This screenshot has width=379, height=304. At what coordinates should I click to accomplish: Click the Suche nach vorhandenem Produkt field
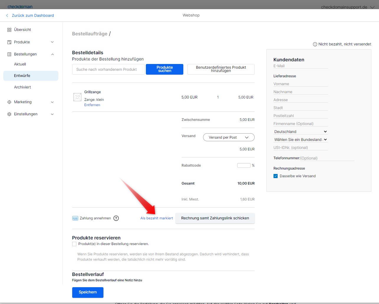[x=108, y=70]
